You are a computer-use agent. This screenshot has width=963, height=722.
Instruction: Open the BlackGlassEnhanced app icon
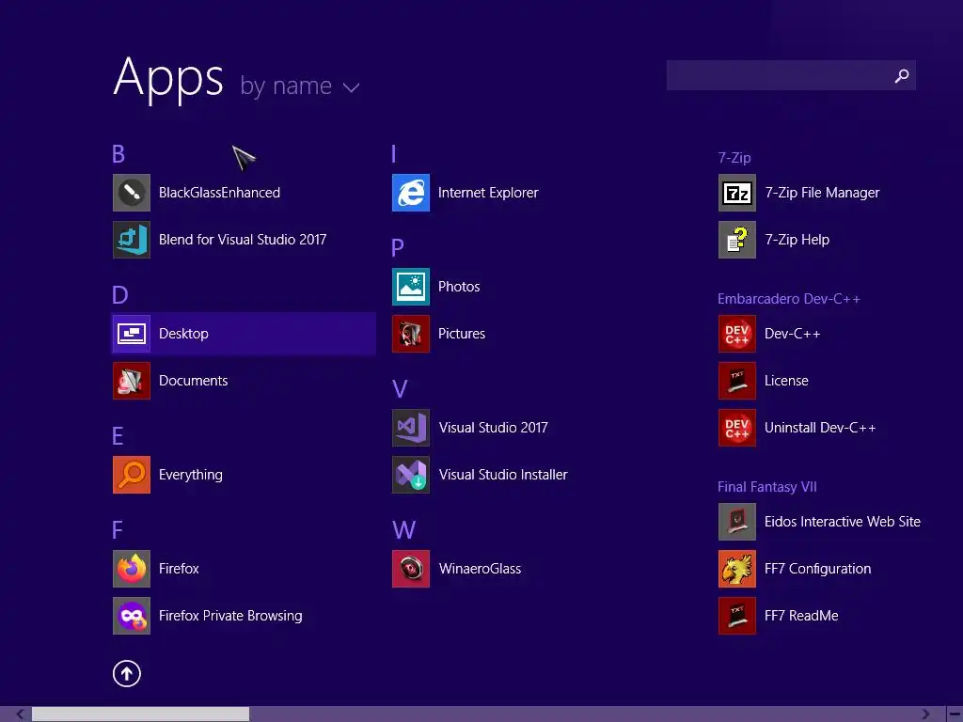tap(132, 193)
